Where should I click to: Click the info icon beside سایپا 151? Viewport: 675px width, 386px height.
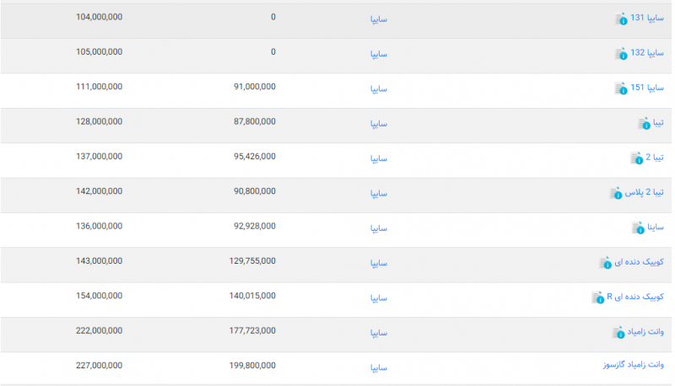tap(622, 88)
